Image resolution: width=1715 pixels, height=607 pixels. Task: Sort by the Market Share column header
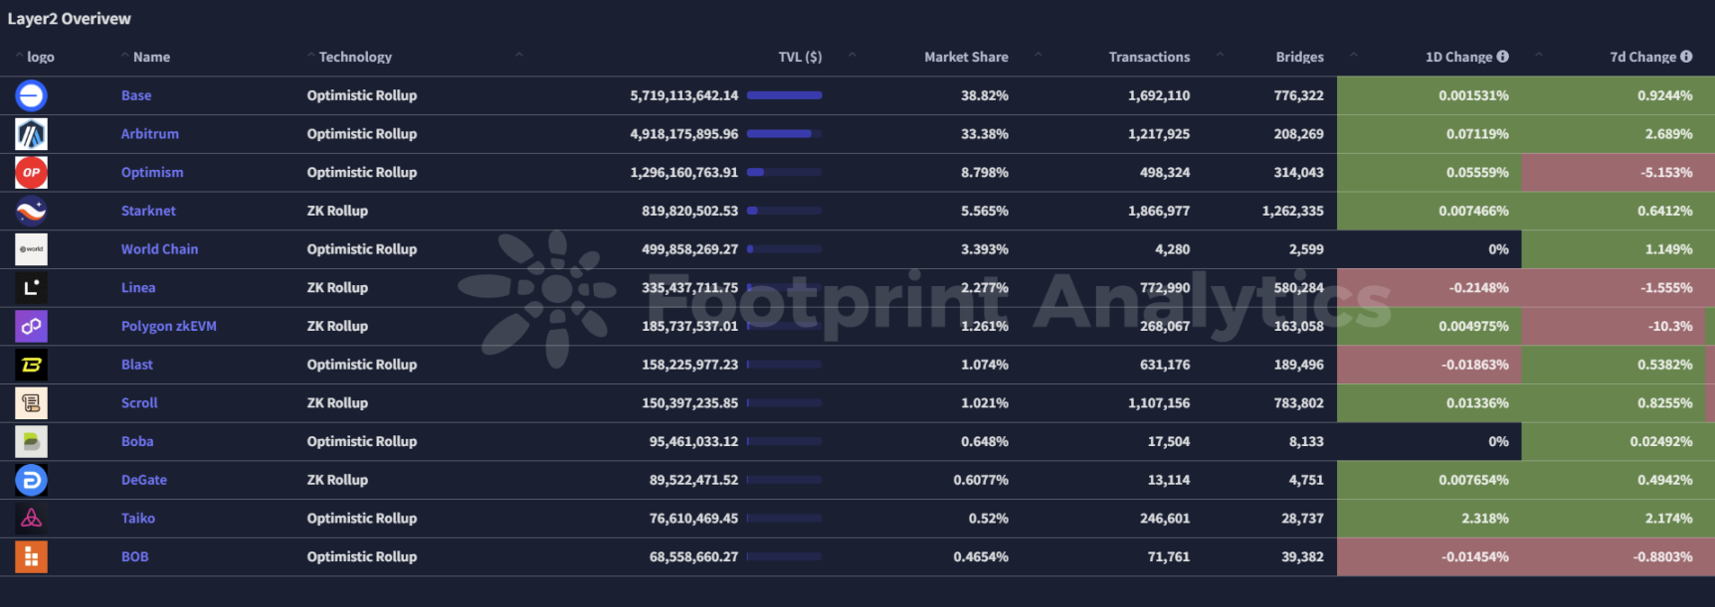[x=966, y=57]
